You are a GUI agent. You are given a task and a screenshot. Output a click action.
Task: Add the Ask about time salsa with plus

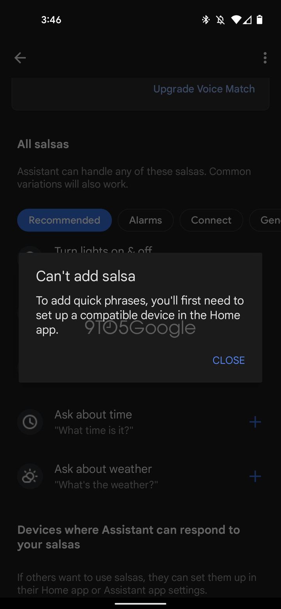point(255,422)
